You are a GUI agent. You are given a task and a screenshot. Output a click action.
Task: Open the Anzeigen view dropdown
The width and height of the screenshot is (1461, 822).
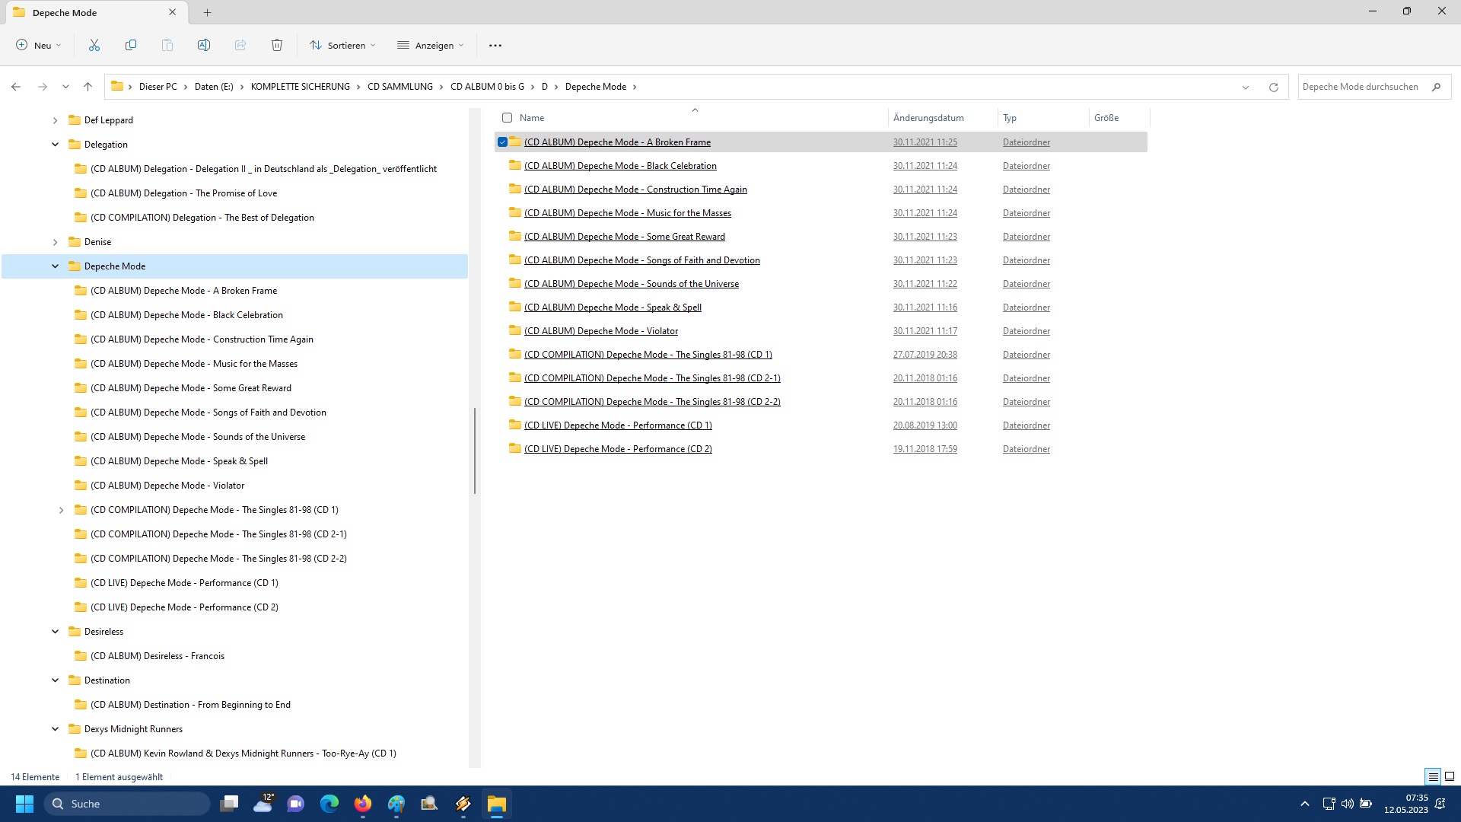pos(431,46)
